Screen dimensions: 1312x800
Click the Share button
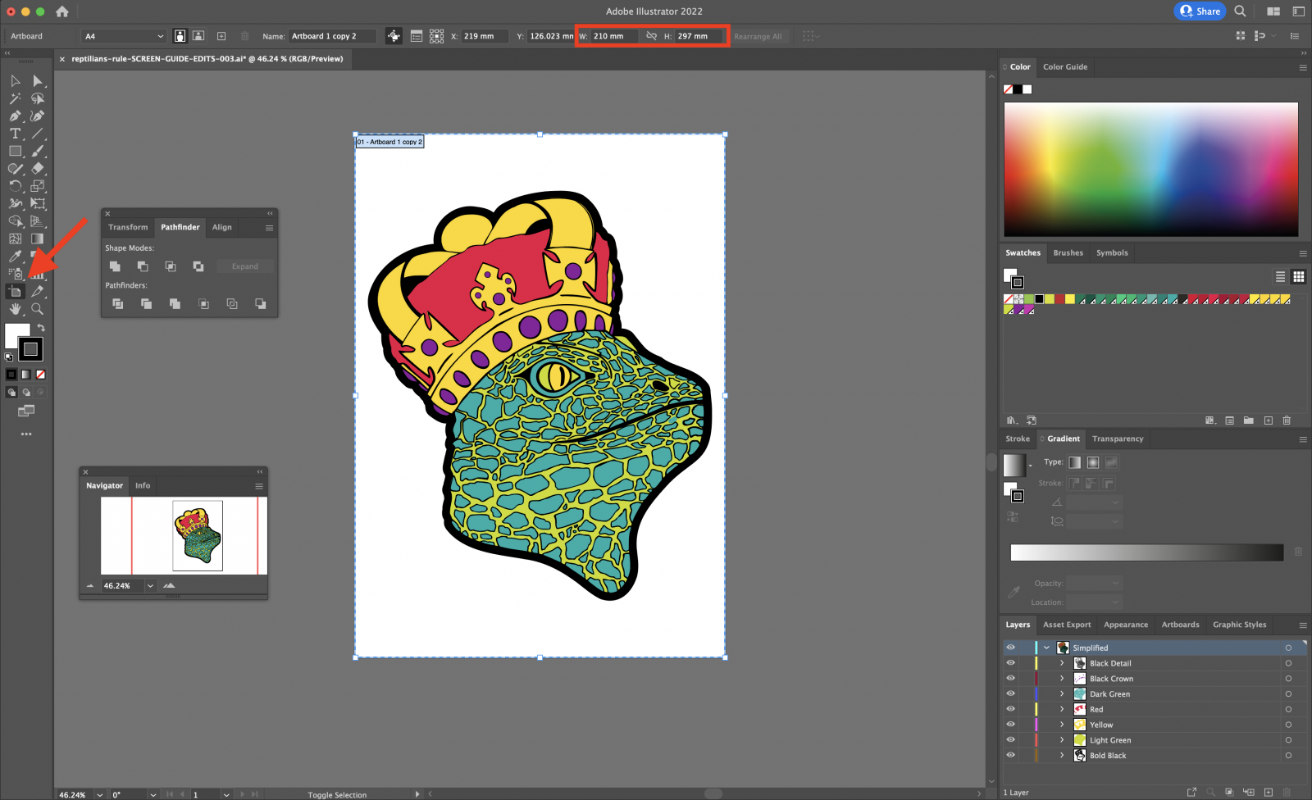[x=1200, y=11]
